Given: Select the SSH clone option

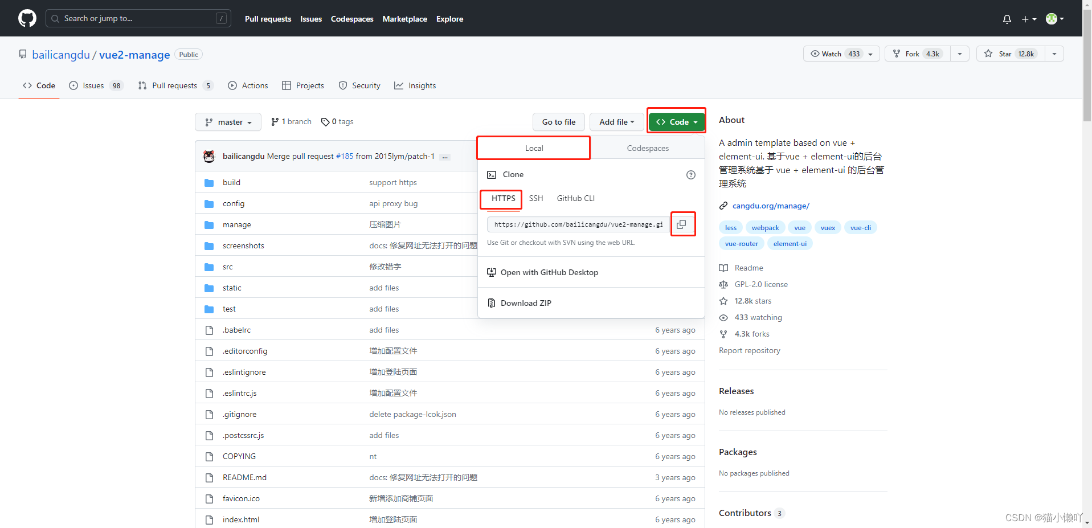Looking at the screenshot, I should click(x=536, y=198).
